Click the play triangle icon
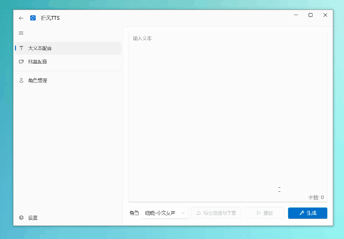The height and width of the screenshot is (239, 344). (x=258, y=213)
